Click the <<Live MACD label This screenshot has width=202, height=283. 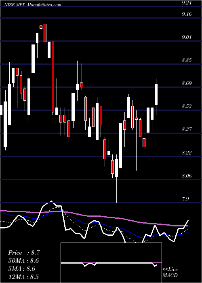170,272
